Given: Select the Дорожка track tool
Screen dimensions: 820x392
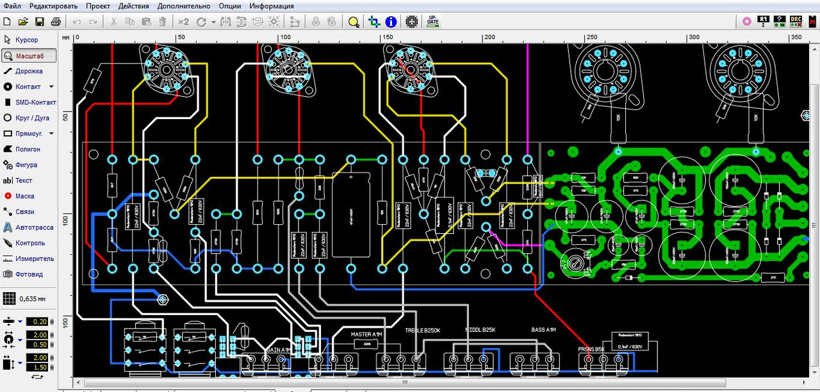Looking at the screenshot, I should (x=28, y=71).
